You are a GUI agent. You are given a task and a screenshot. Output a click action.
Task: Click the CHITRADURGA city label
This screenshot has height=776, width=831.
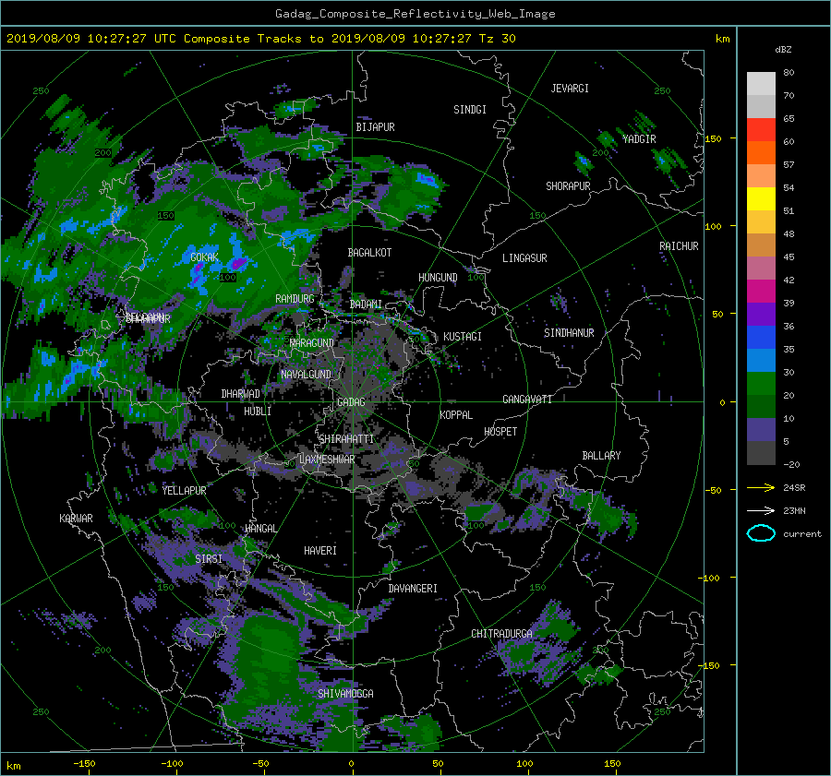[501, 634]
